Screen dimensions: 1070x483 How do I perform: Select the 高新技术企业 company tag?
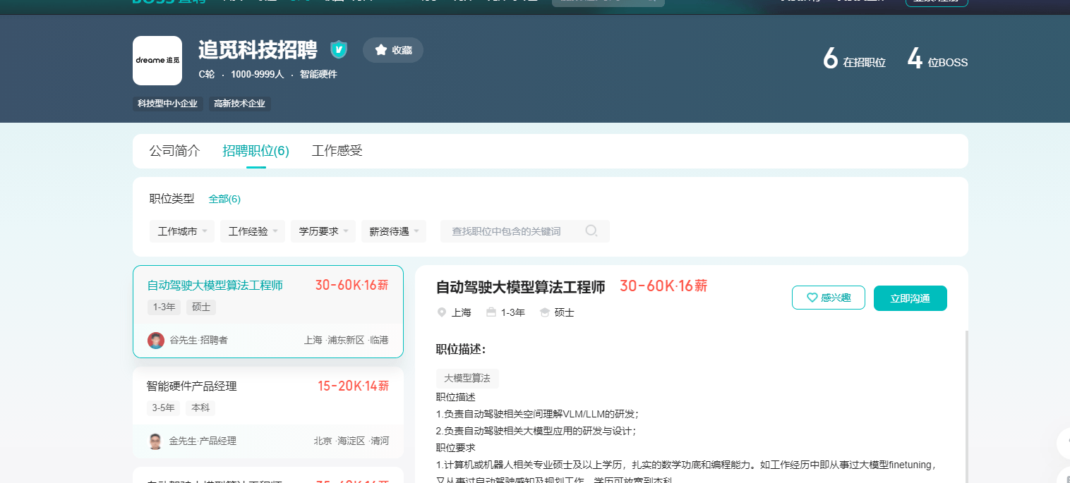(x=239, y=103)
